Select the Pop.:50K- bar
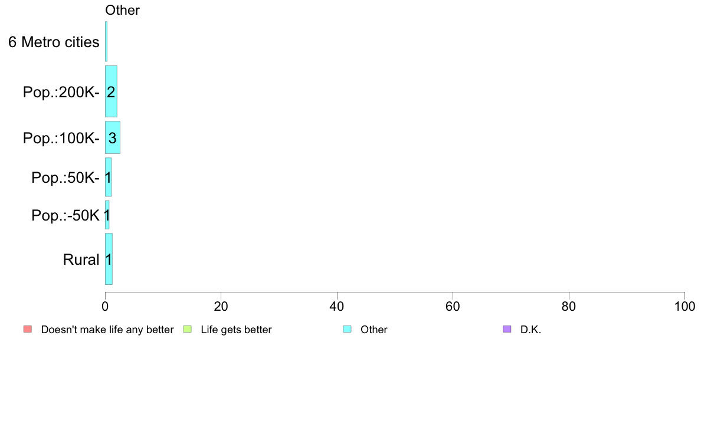This screenshot has width=701, height=434. point(108,177)
